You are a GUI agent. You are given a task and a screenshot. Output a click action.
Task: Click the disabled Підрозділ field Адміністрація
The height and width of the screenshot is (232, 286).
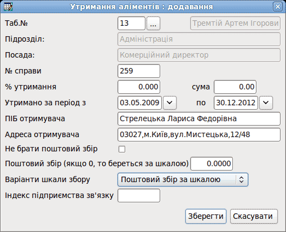pos(199,39)
